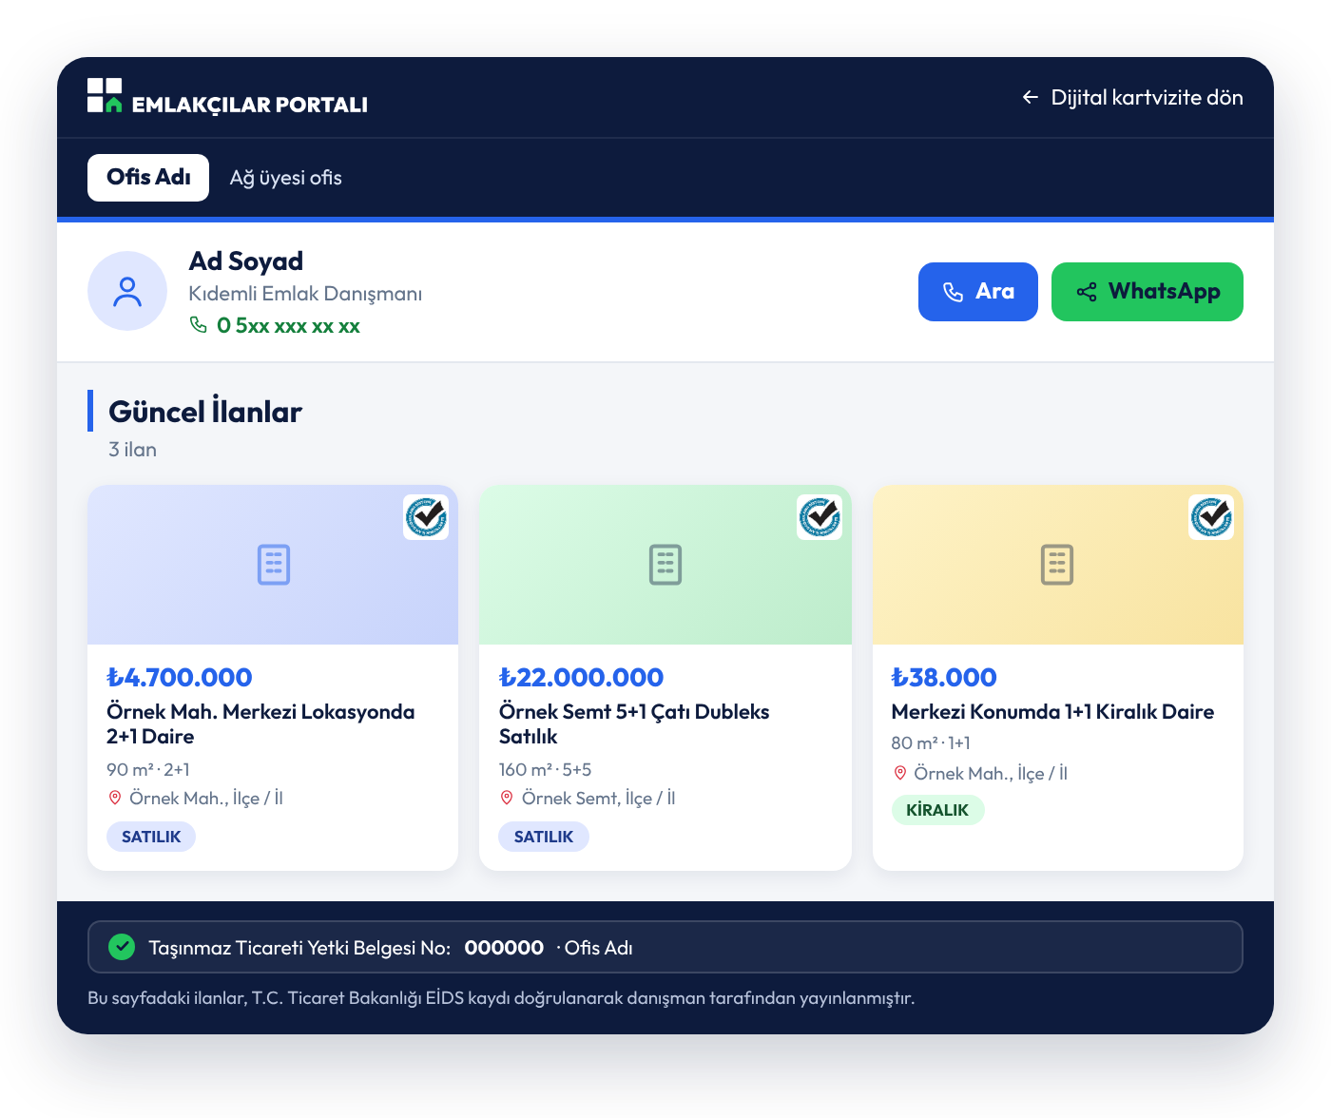Click the SATILIK tag on the 2+1 Daire card

pos(151,837)
